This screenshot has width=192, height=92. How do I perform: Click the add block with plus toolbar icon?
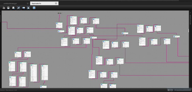(24, 8)
